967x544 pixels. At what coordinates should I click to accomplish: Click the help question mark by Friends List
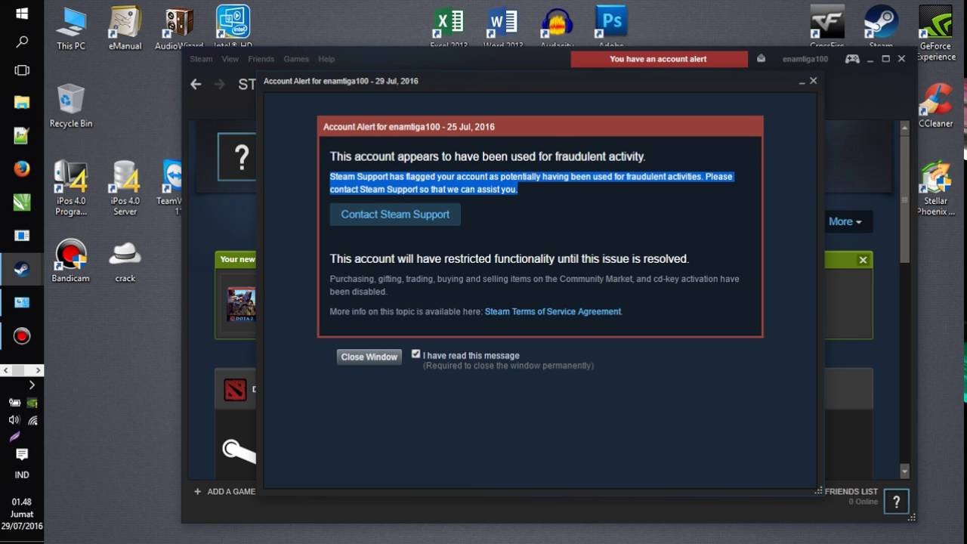pyautogui.click(x=896, y=501)
